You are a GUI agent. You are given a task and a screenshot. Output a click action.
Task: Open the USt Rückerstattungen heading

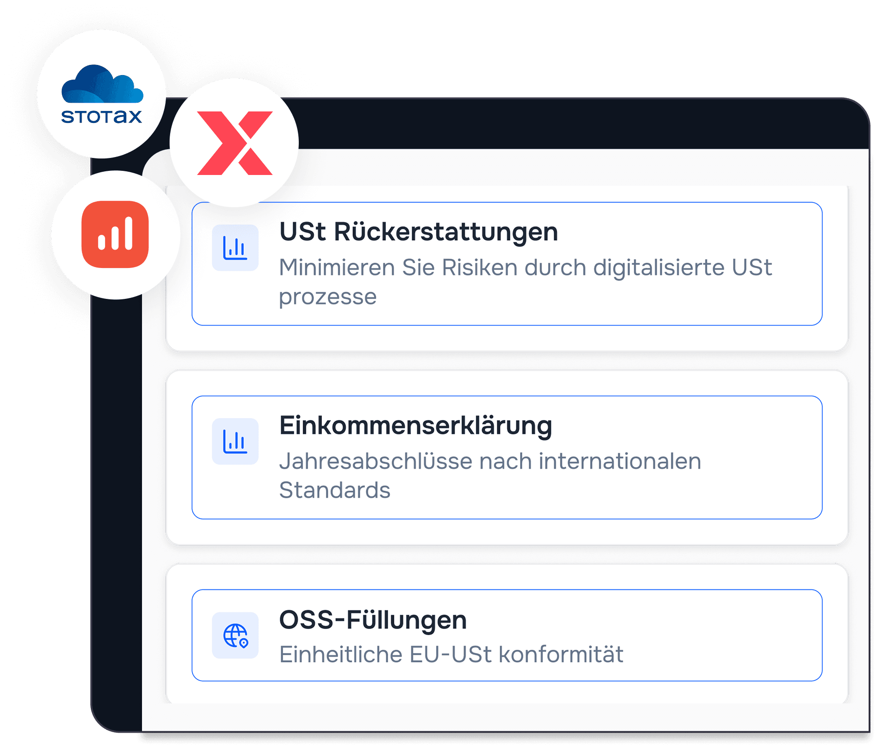(418, 232)
